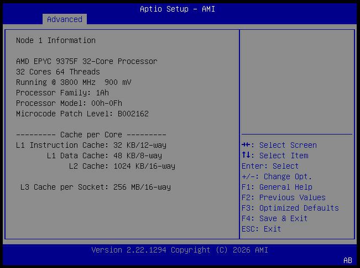Click the +/-: Change Opt. help line
This screenshot has width=360, height=268.
(x=276, y=176)
